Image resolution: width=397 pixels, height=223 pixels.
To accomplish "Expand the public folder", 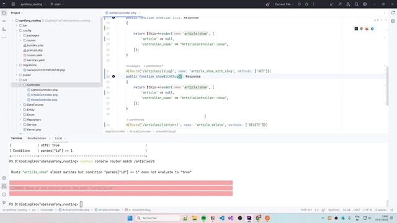I will [x=17, y=75].
